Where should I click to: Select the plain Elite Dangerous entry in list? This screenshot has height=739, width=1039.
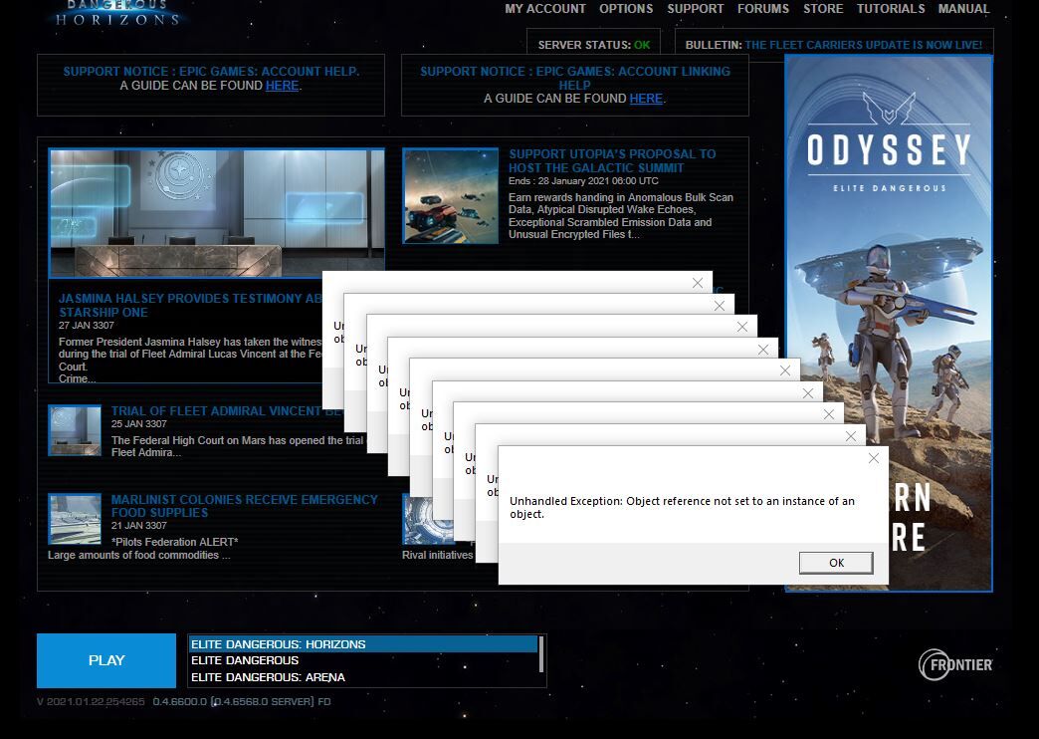click(x=363, y=660)
